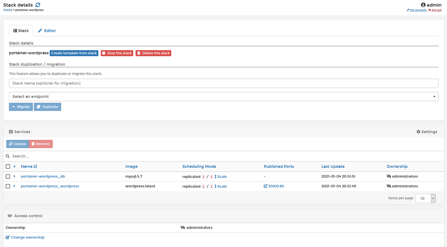
Task: Open the Items per page dropdown
Action: pos(425,198)
